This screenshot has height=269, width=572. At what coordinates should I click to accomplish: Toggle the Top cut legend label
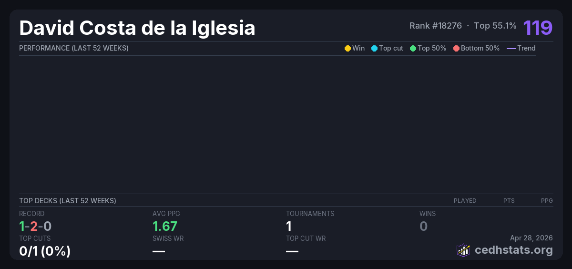pos(391,48)
